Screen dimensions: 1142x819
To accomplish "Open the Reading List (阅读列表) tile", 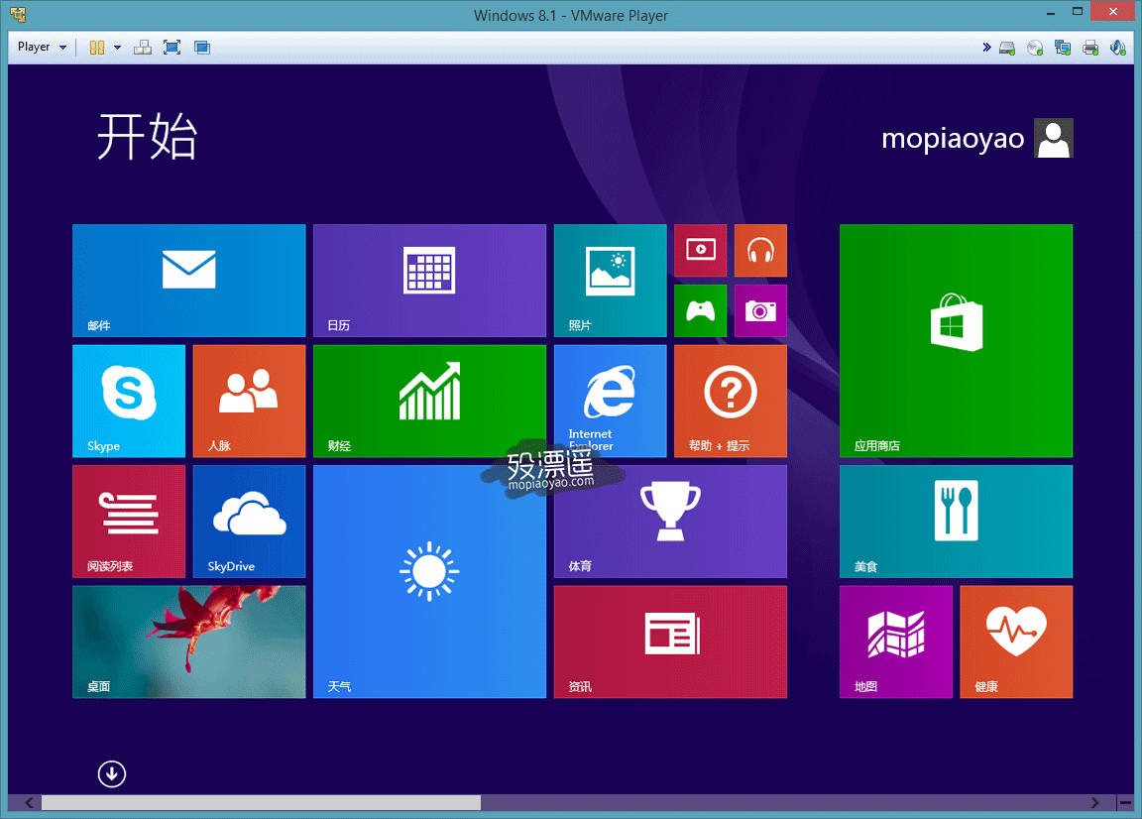I will pos(129,522).
